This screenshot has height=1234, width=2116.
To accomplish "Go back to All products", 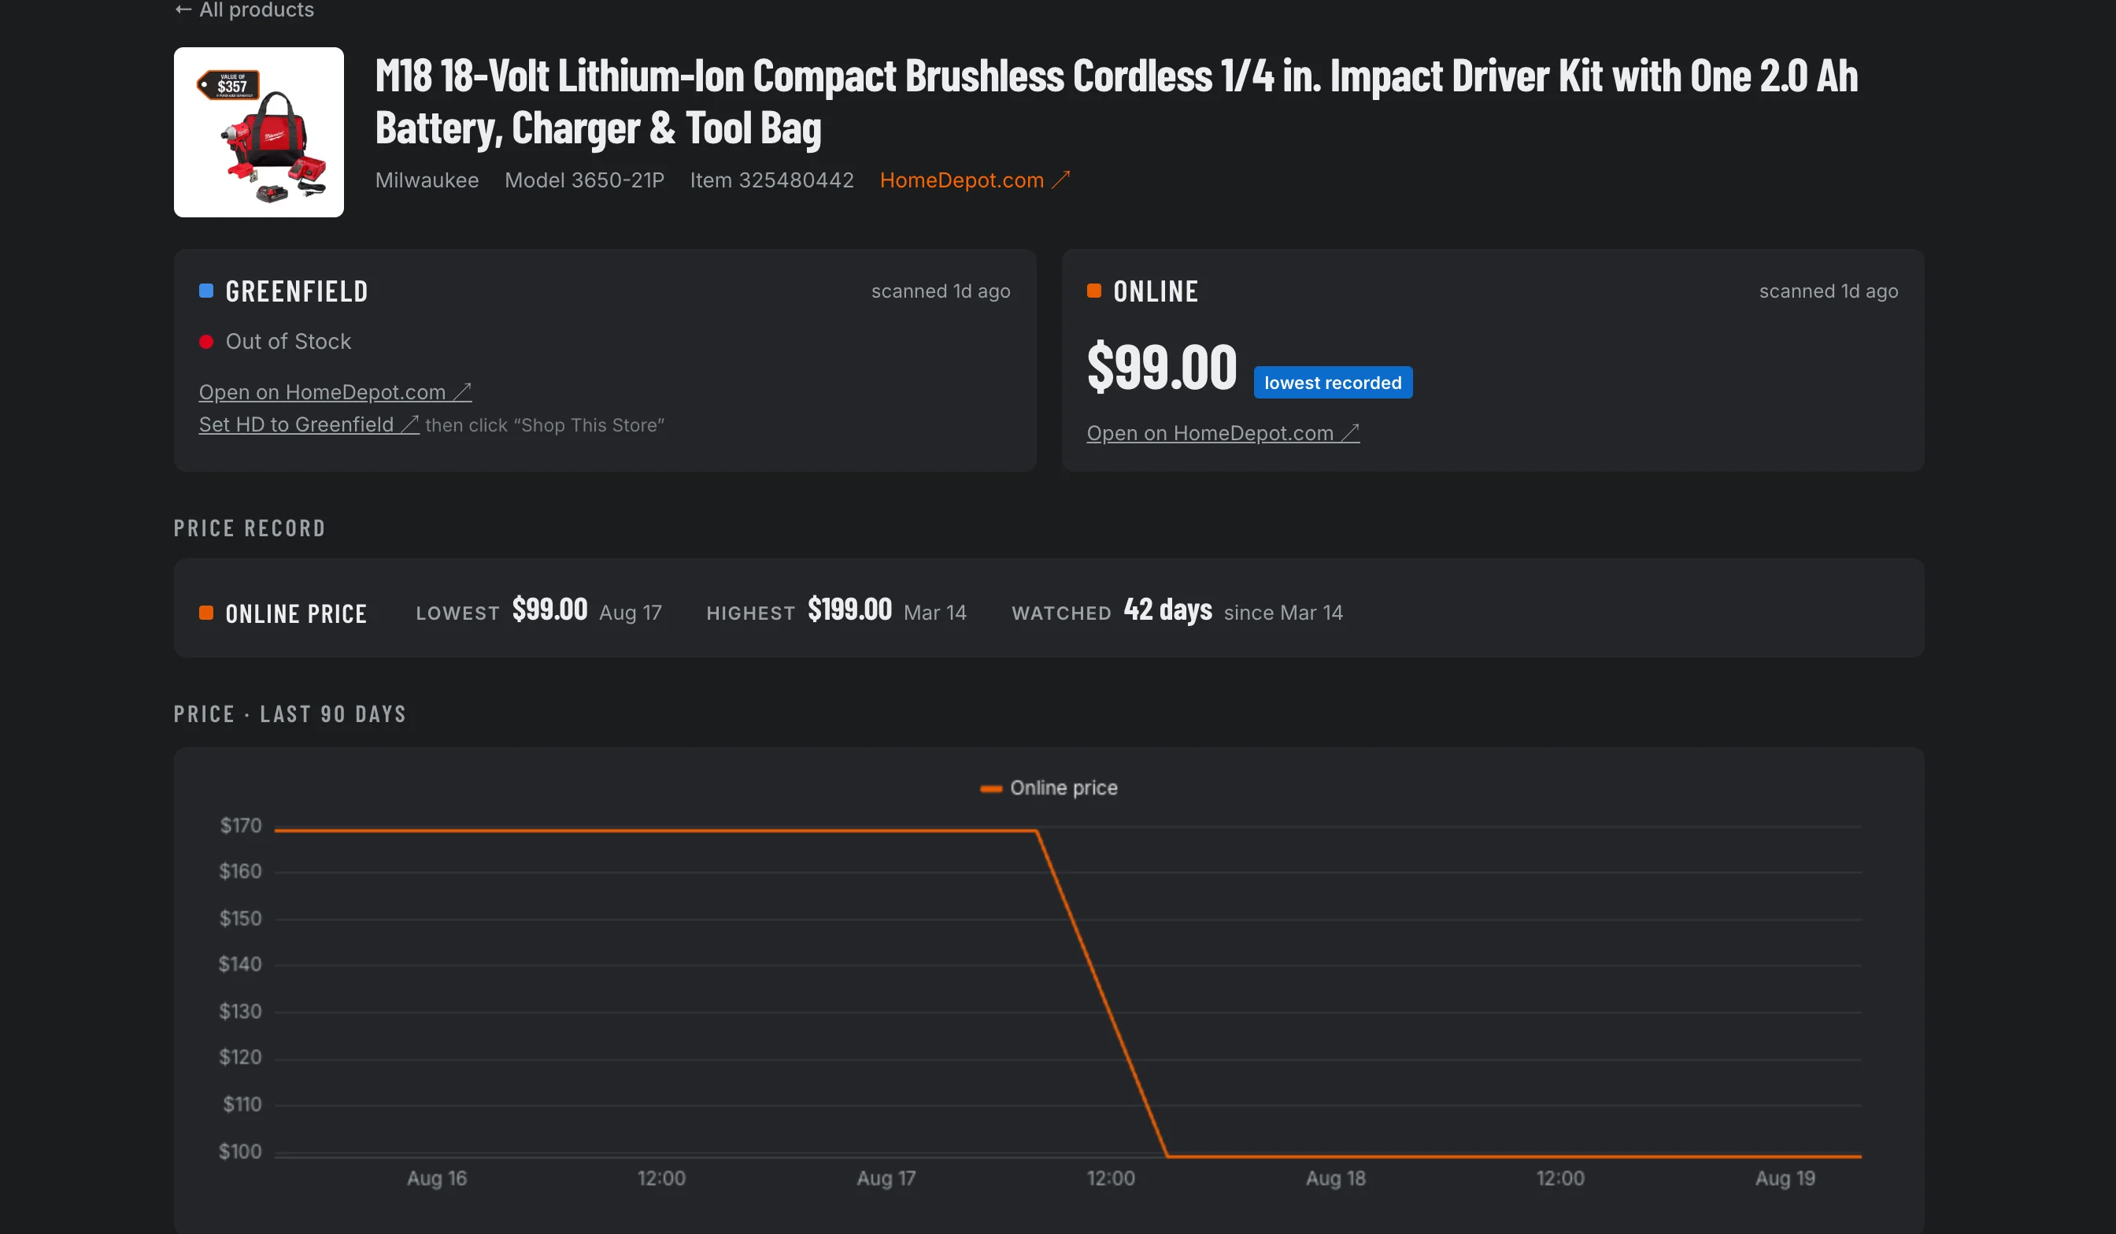I will (244, 10).
